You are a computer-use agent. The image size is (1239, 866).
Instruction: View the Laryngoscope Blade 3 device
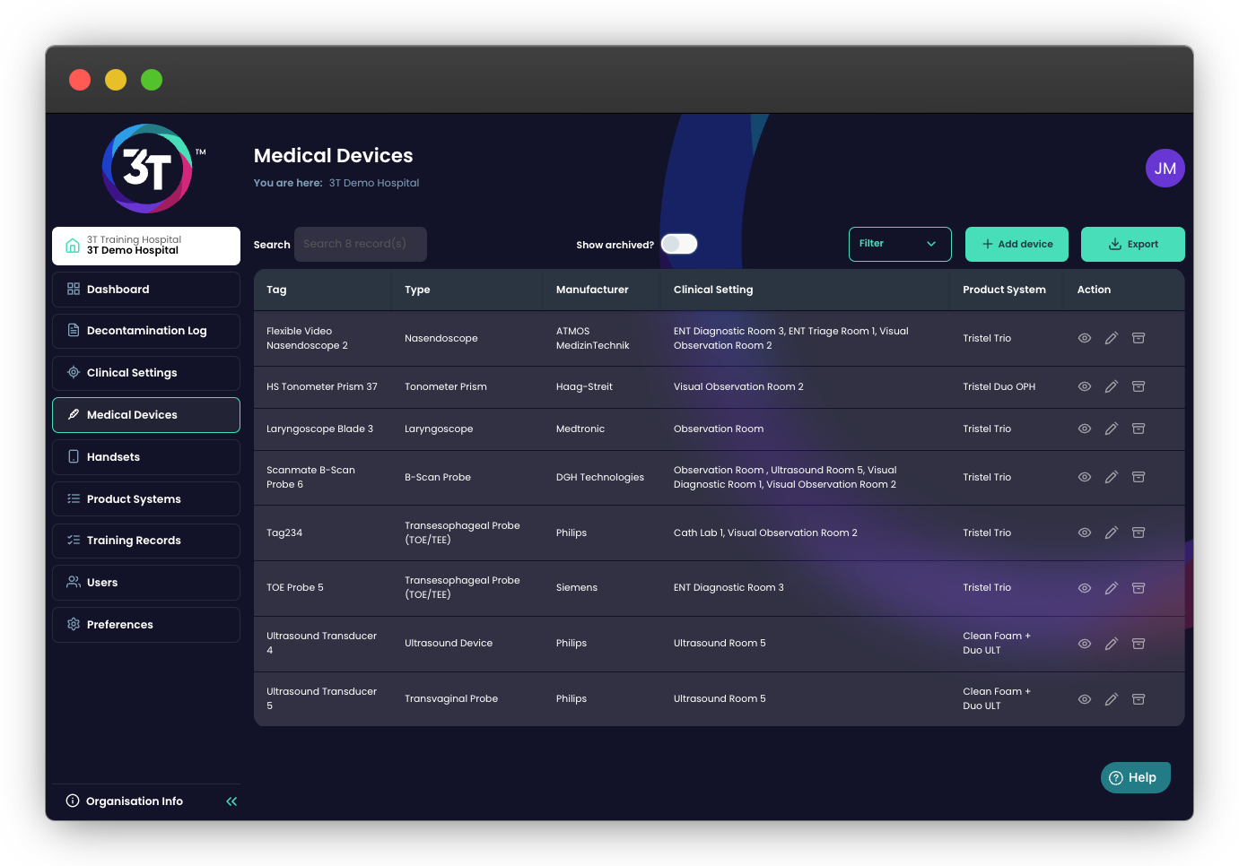(x=1085, y=429)
